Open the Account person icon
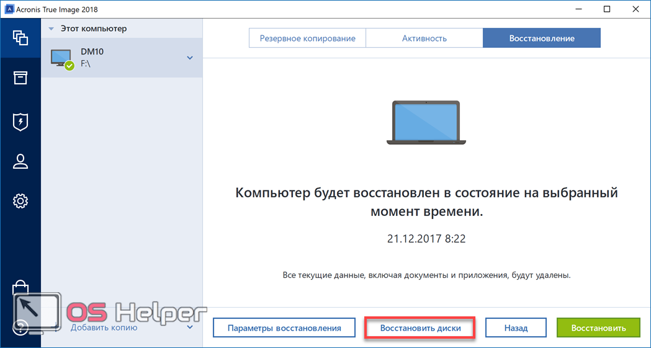651x348 pixels. [x=20, y=161]
